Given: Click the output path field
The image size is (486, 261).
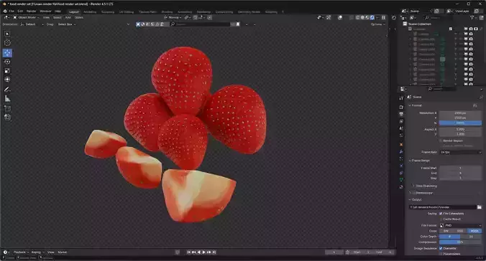Looking at the screenshot, I should tap(442, 207).
